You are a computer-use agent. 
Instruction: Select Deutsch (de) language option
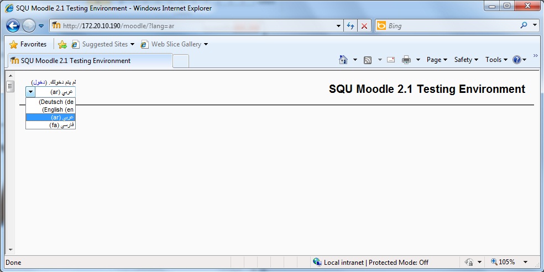click(x=51, y=102)
